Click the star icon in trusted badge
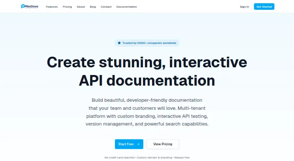Image resolution: width=294 pixels, height=161 pixels. coord(119,43)
